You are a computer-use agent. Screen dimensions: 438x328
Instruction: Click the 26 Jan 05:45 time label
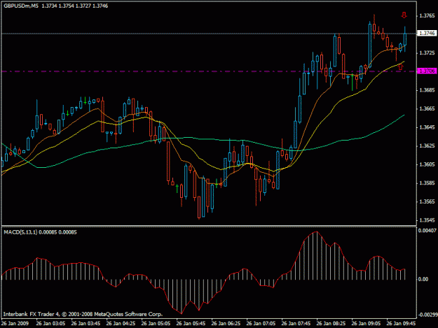191,323
